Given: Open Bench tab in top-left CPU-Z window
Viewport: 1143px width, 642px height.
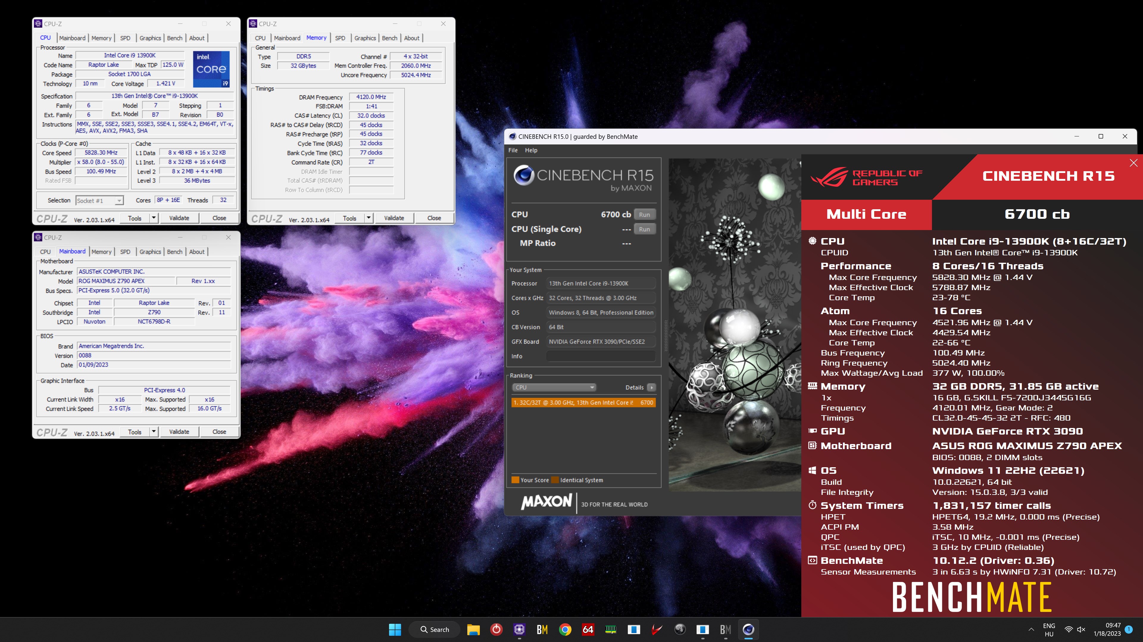Looking at the screenshot, I should point(174,38).
